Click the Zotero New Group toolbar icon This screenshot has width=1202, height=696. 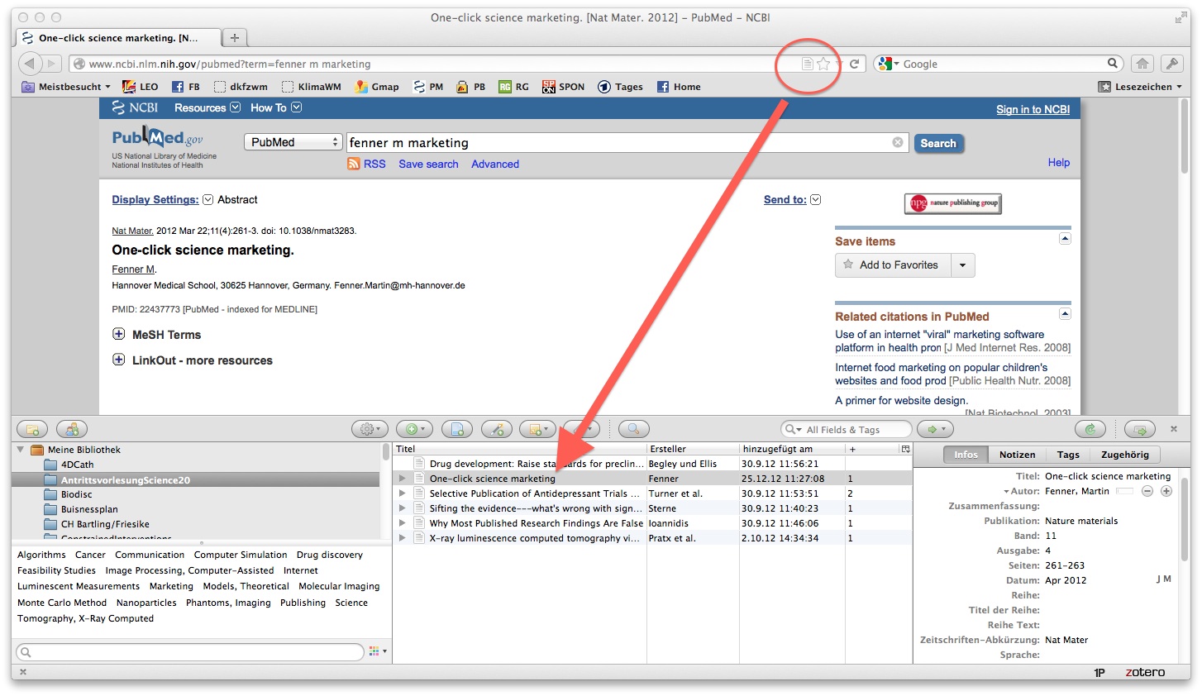[x=72, y=429]
